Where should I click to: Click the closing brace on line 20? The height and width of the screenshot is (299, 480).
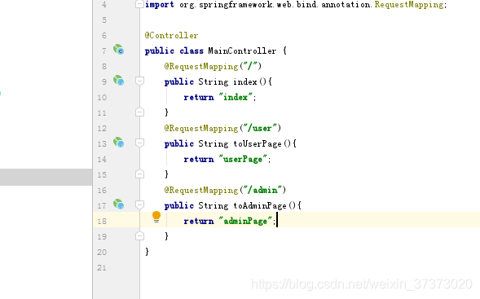pos(147,252)
